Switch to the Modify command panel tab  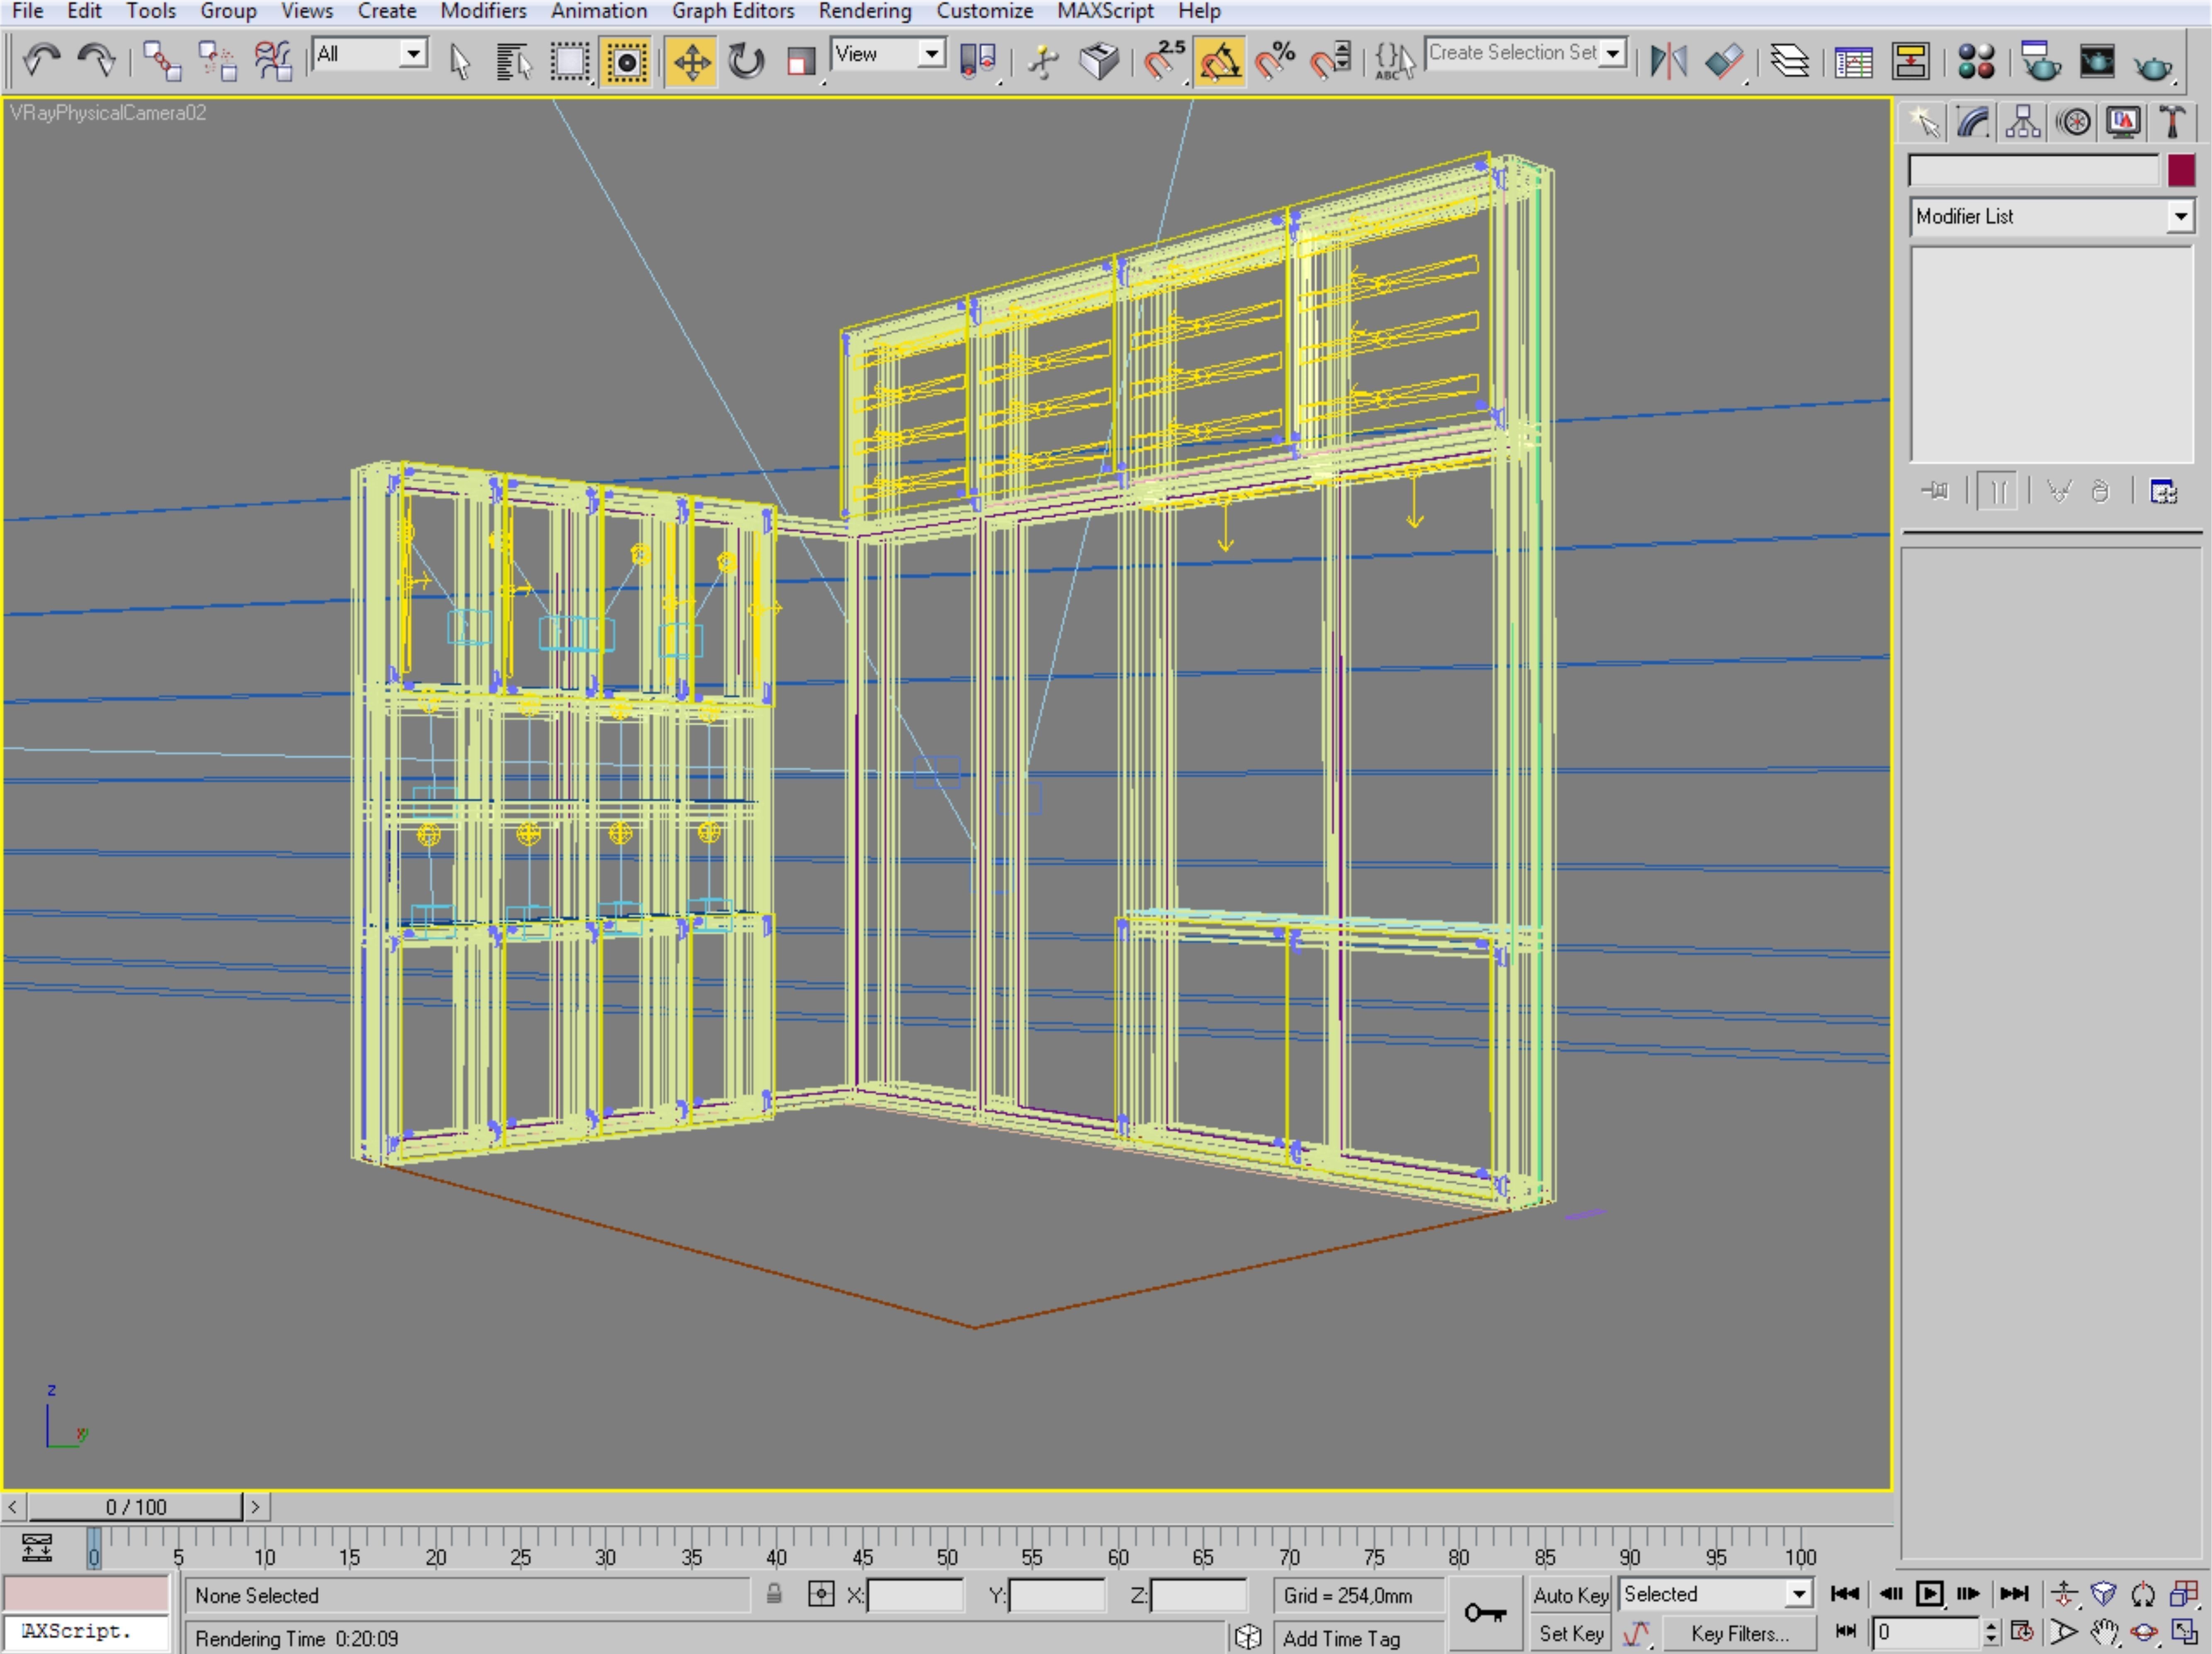(1974, 122)
